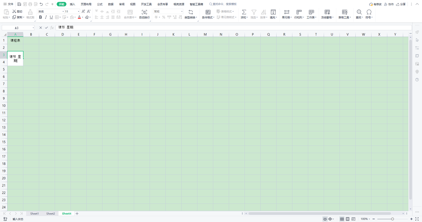Click the Fill (填充) icon in ribbon
This screenshot has width=422, height=222.
pyautogui.click(x=273, y=12)
